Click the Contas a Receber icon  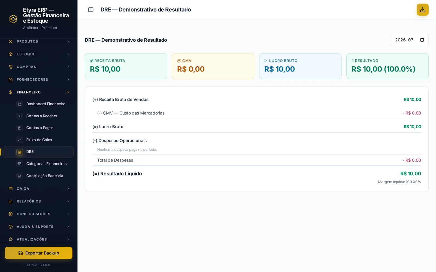pos(20,116)
